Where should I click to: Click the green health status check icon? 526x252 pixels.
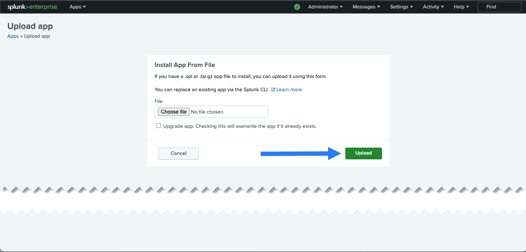[x=297, y=7]
